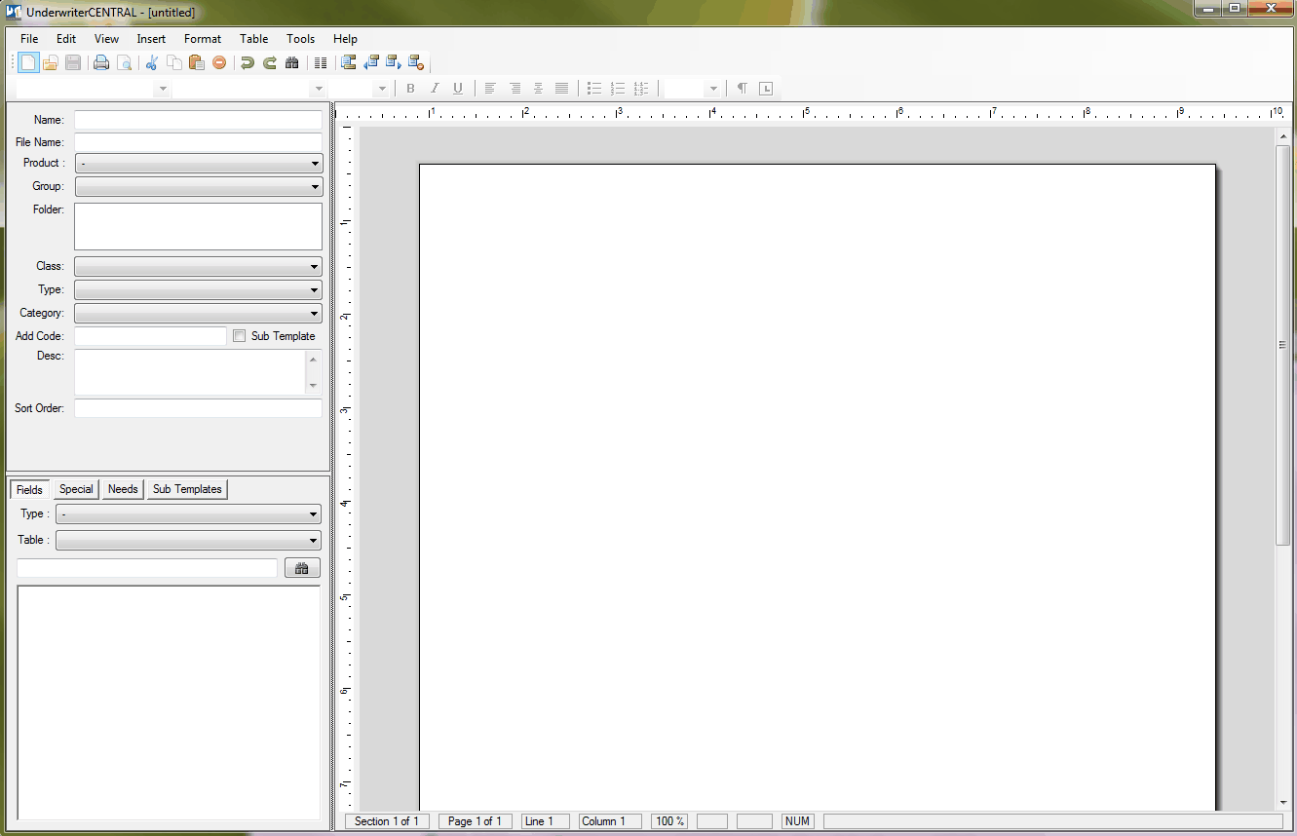Click the File Name input field

point(198,142)
